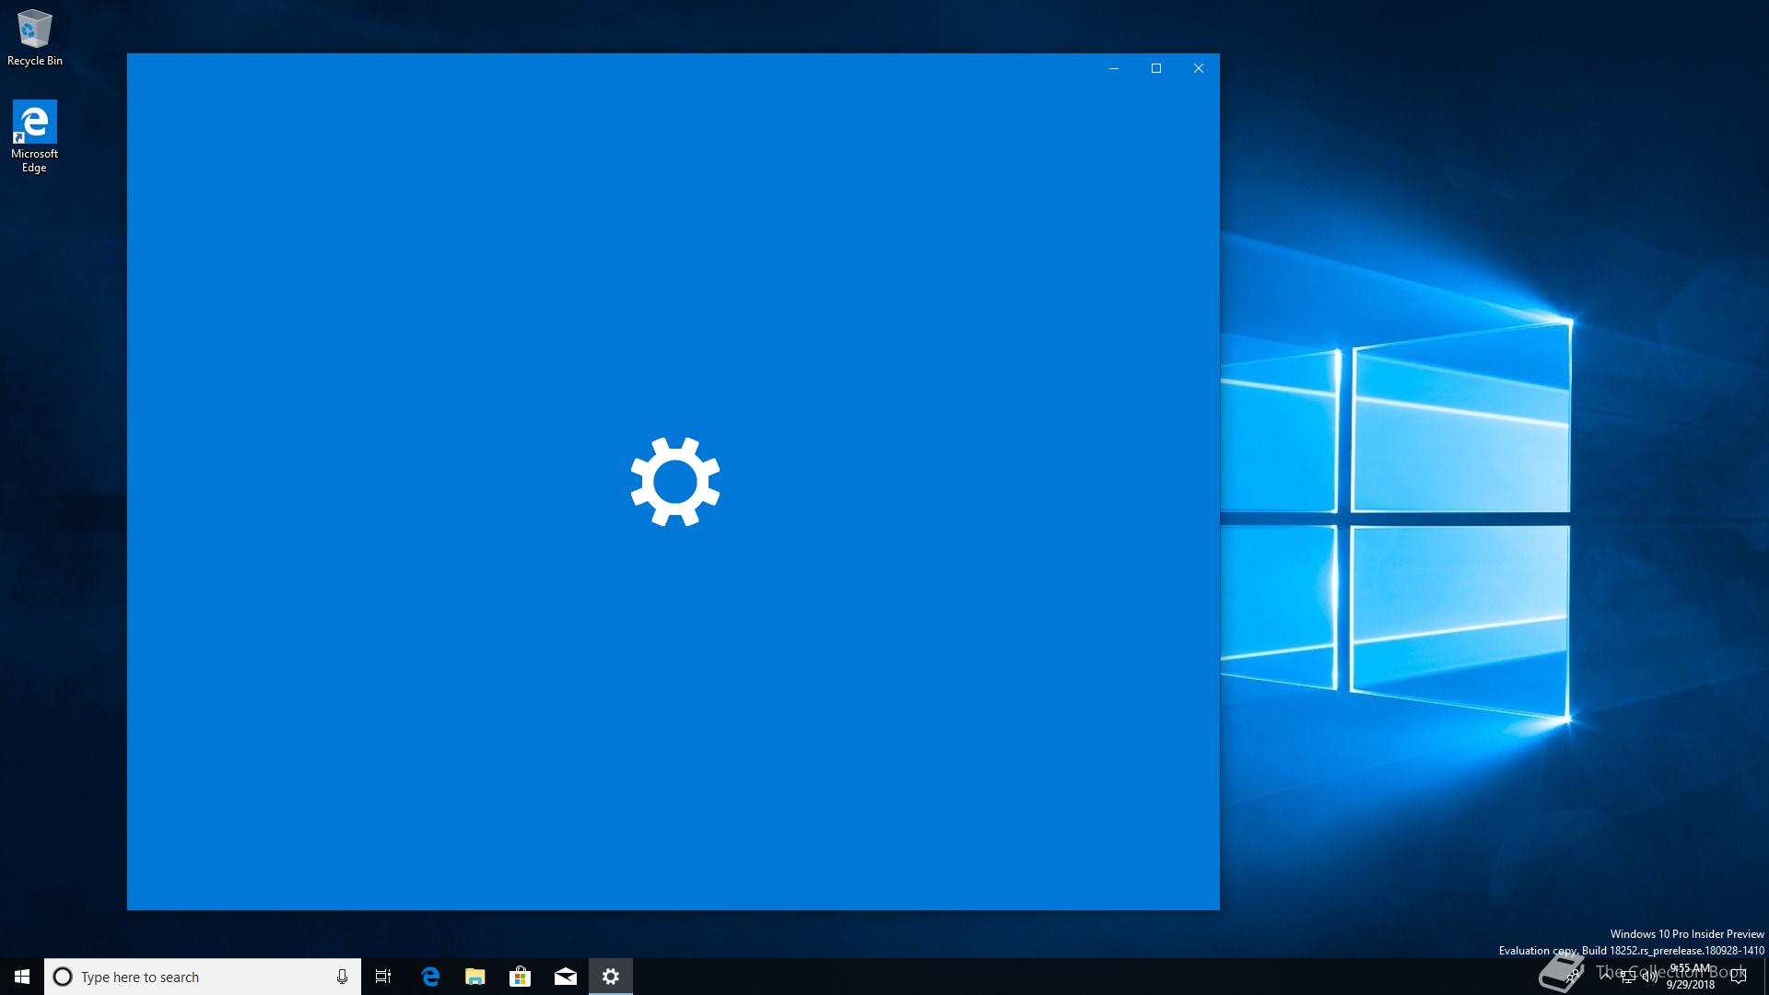The width and height of the screenshot is (1769, 995).
Task: Maximize the Settings window
Action: tap(1156, 68)
